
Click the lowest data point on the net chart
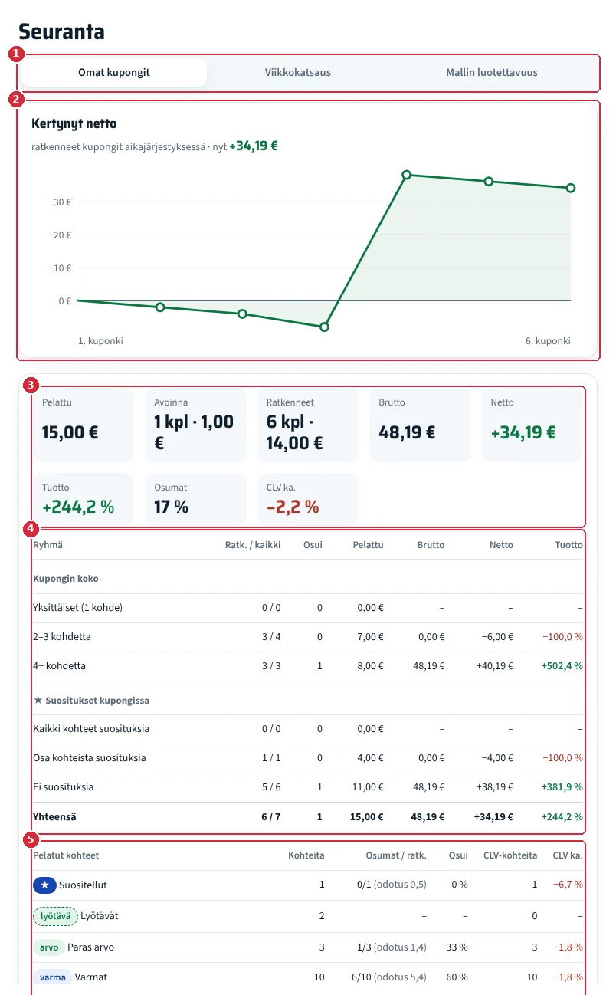click(324, 327)
